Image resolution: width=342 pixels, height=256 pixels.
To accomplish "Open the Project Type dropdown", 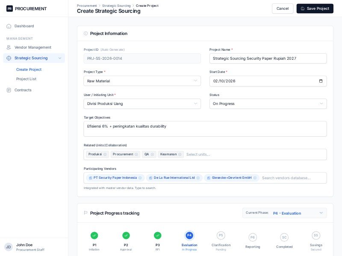I will coord(142,81).
